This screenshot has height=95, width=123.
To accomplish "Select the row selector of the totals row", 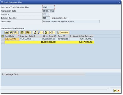I will pos(3,42).
